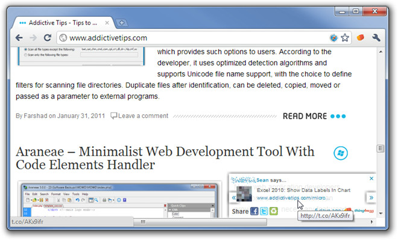Click the globe site icon in address bar
398x240 pixels.
pyautogui.click(x=63, y=38)
